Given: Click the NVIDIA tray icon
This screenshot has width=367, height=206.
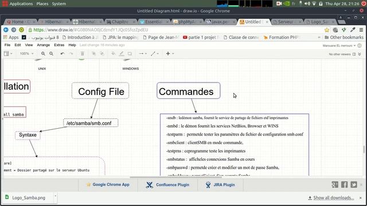Looking at the screenshot, I should click(x=287, y=3).
